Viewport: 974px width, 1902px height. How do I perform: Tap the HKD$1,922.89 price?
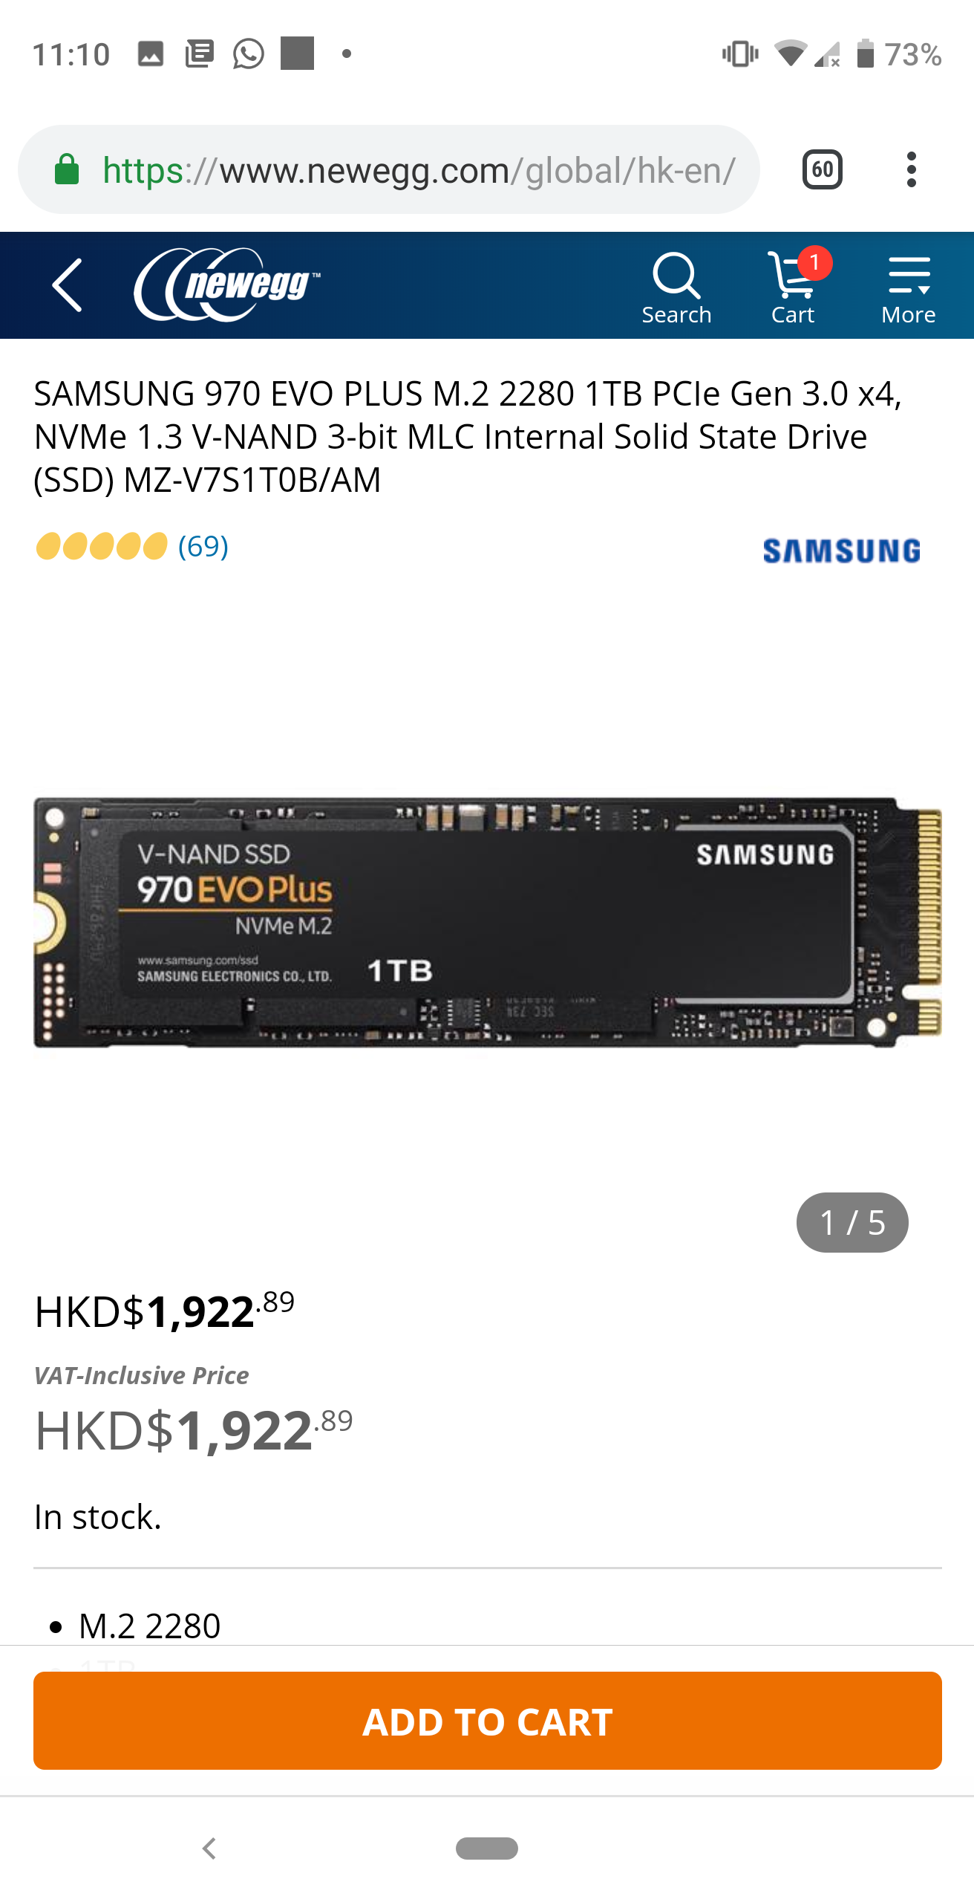[165, 1311]
